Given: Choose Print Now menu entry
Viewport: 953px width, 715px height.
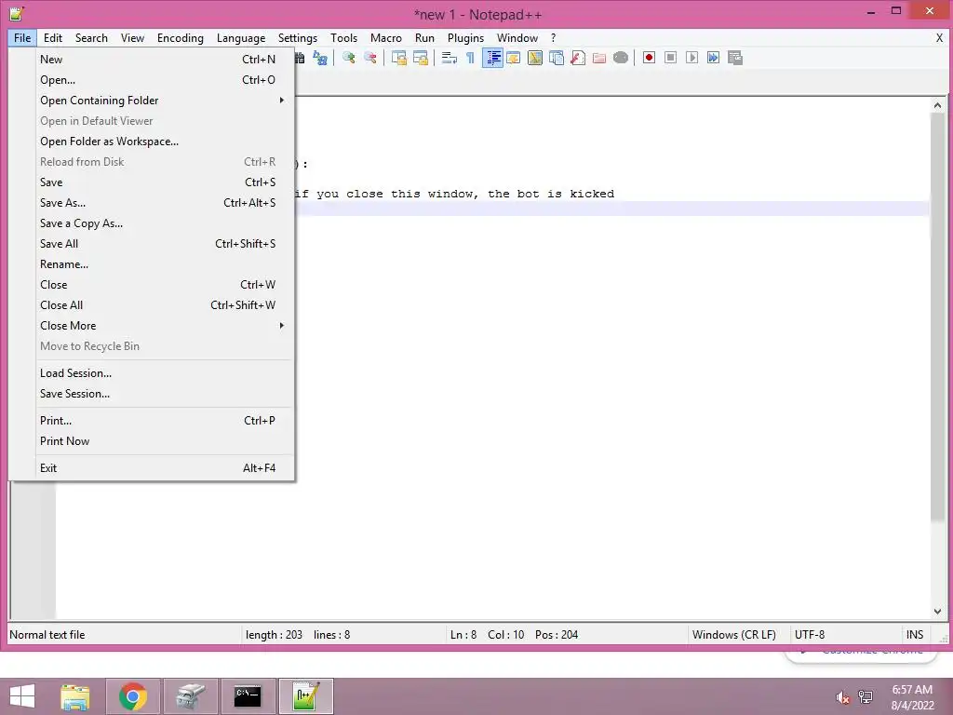Looking at the screenshot, I should click(x=158, y=441).
